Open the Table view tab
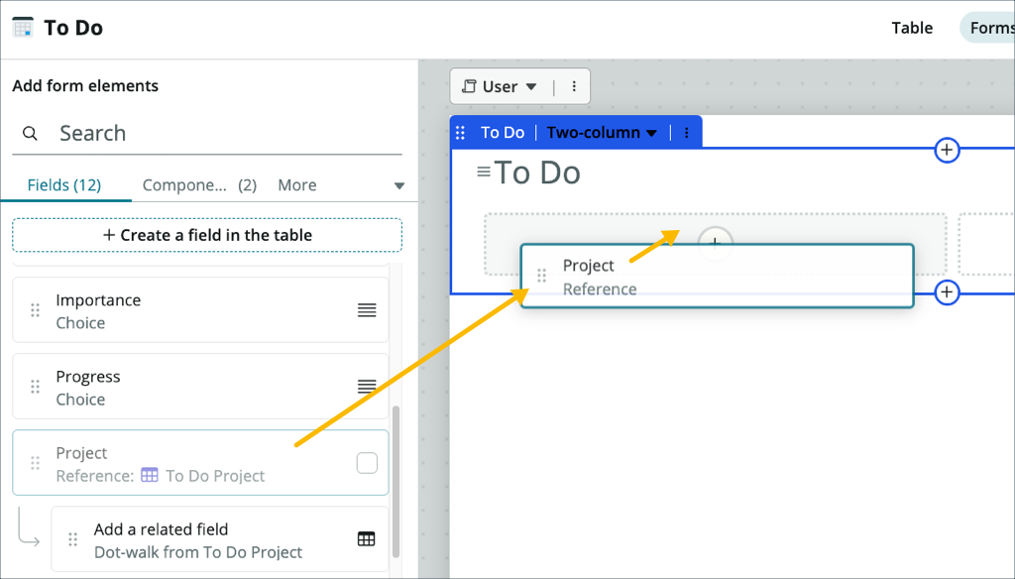Screen dimensions: 1015x579 (912, 28)
